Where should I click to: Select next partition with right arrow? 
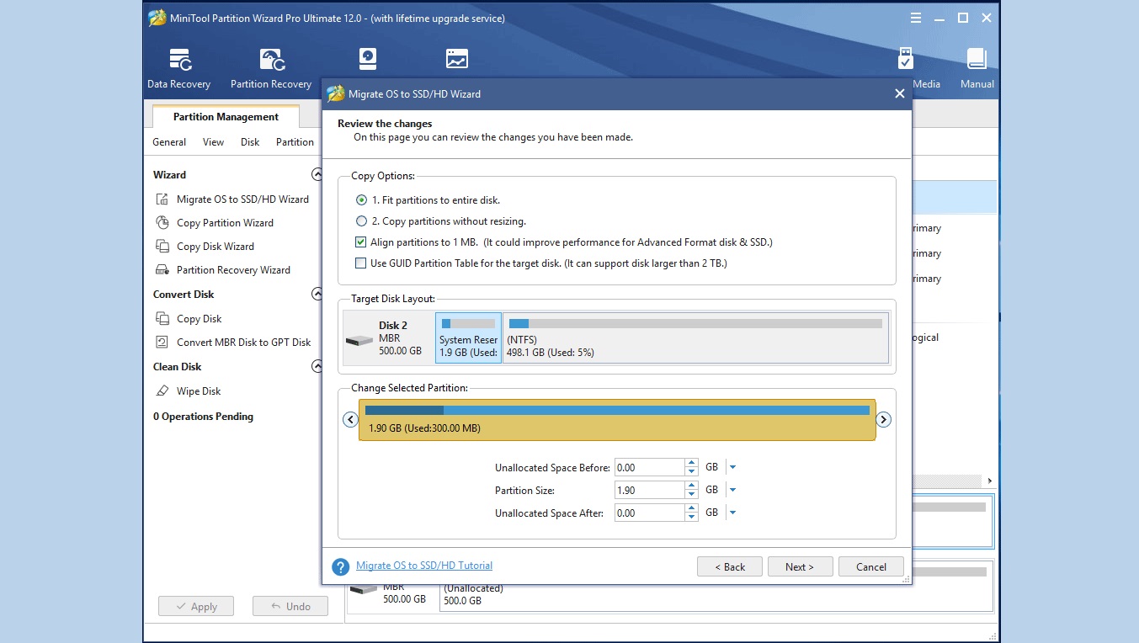point(883,419)
